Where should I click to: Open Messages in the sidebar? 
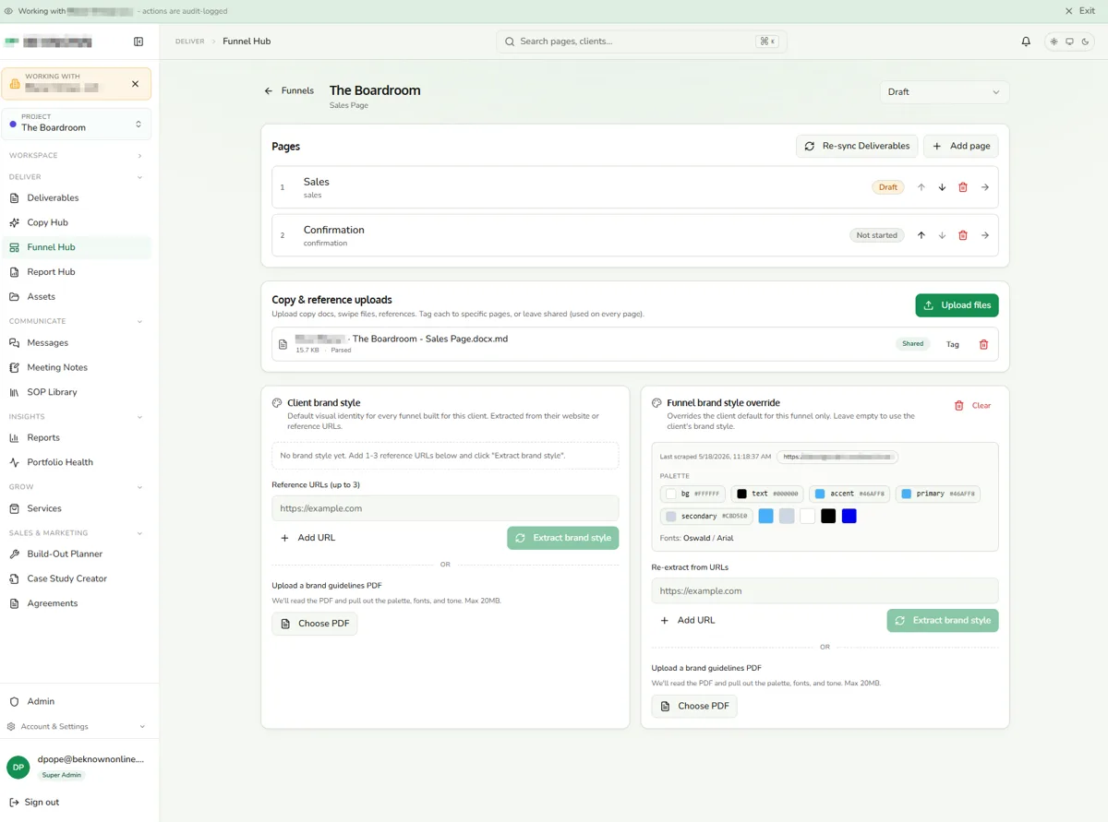tap(77, 342)
